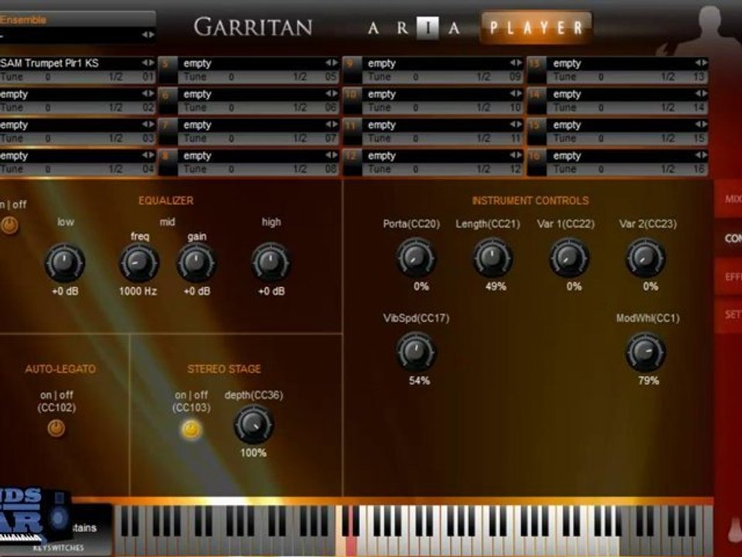Viewport: 742px width, 557px height.
Task: Open instrument menu arrows for slot 6
Action: click(332, 94)
